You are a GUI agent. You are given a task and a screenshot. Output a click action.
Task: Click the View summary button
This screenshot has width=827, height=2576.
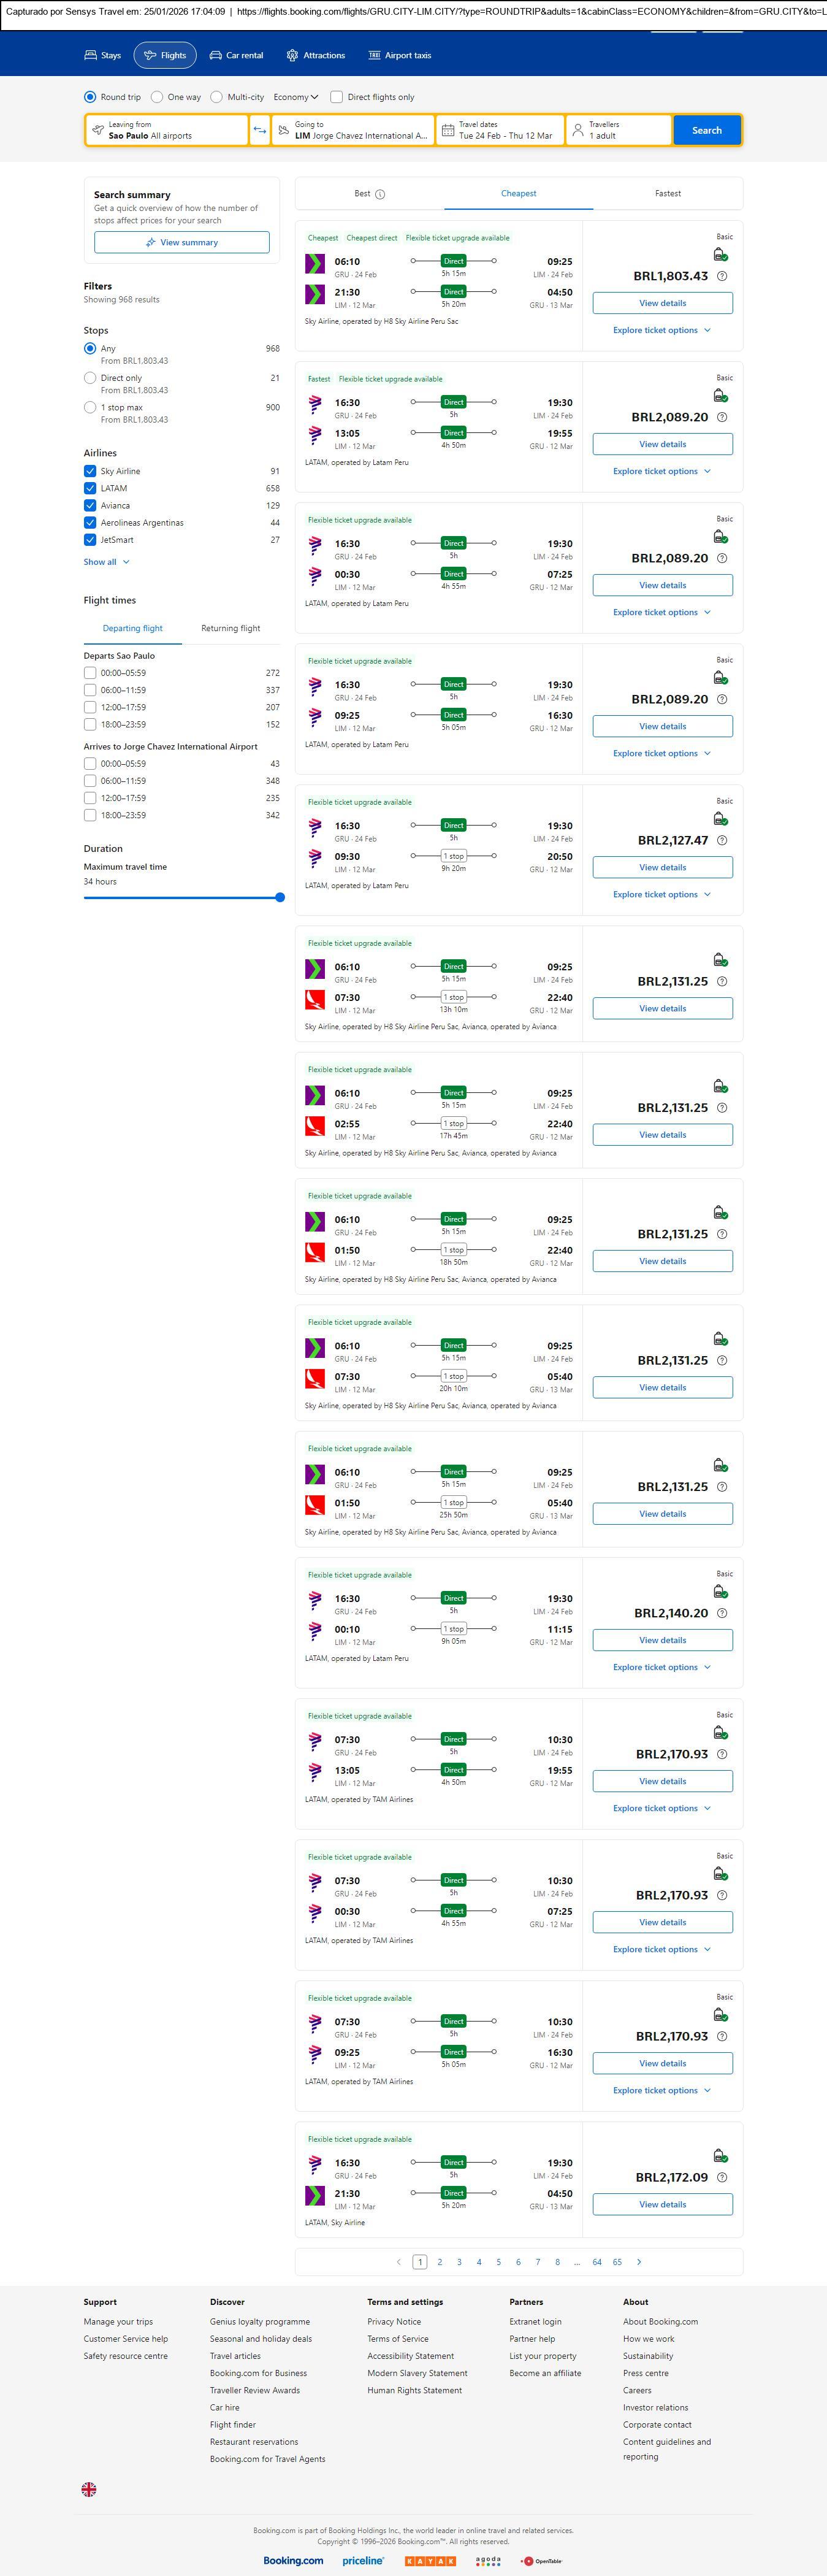pyautogui.click(x=181, y=242)
